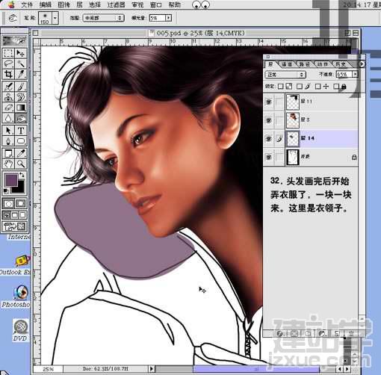Enable lock position checkbox

tap(318, 87)
